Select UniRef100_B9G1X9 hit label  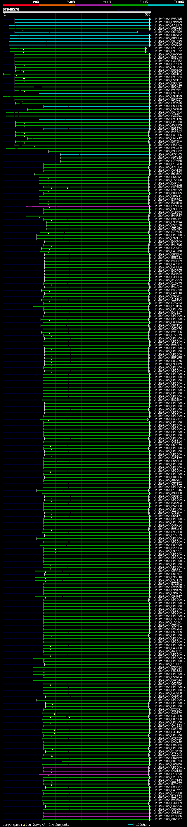pyautogui.click(x=168, y=96)
